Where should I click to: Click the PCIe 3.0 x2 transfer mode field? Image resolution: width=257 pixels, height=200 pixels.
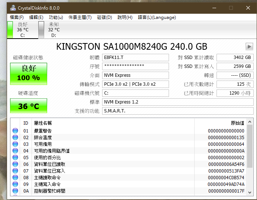tap(136, 84)
